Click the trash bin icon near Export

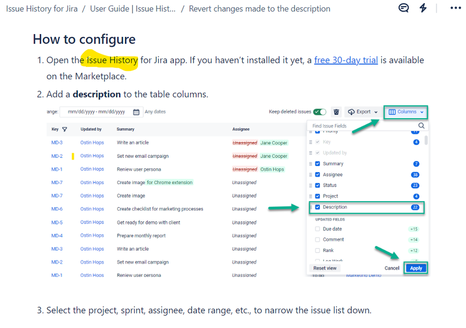pos(336,112)
